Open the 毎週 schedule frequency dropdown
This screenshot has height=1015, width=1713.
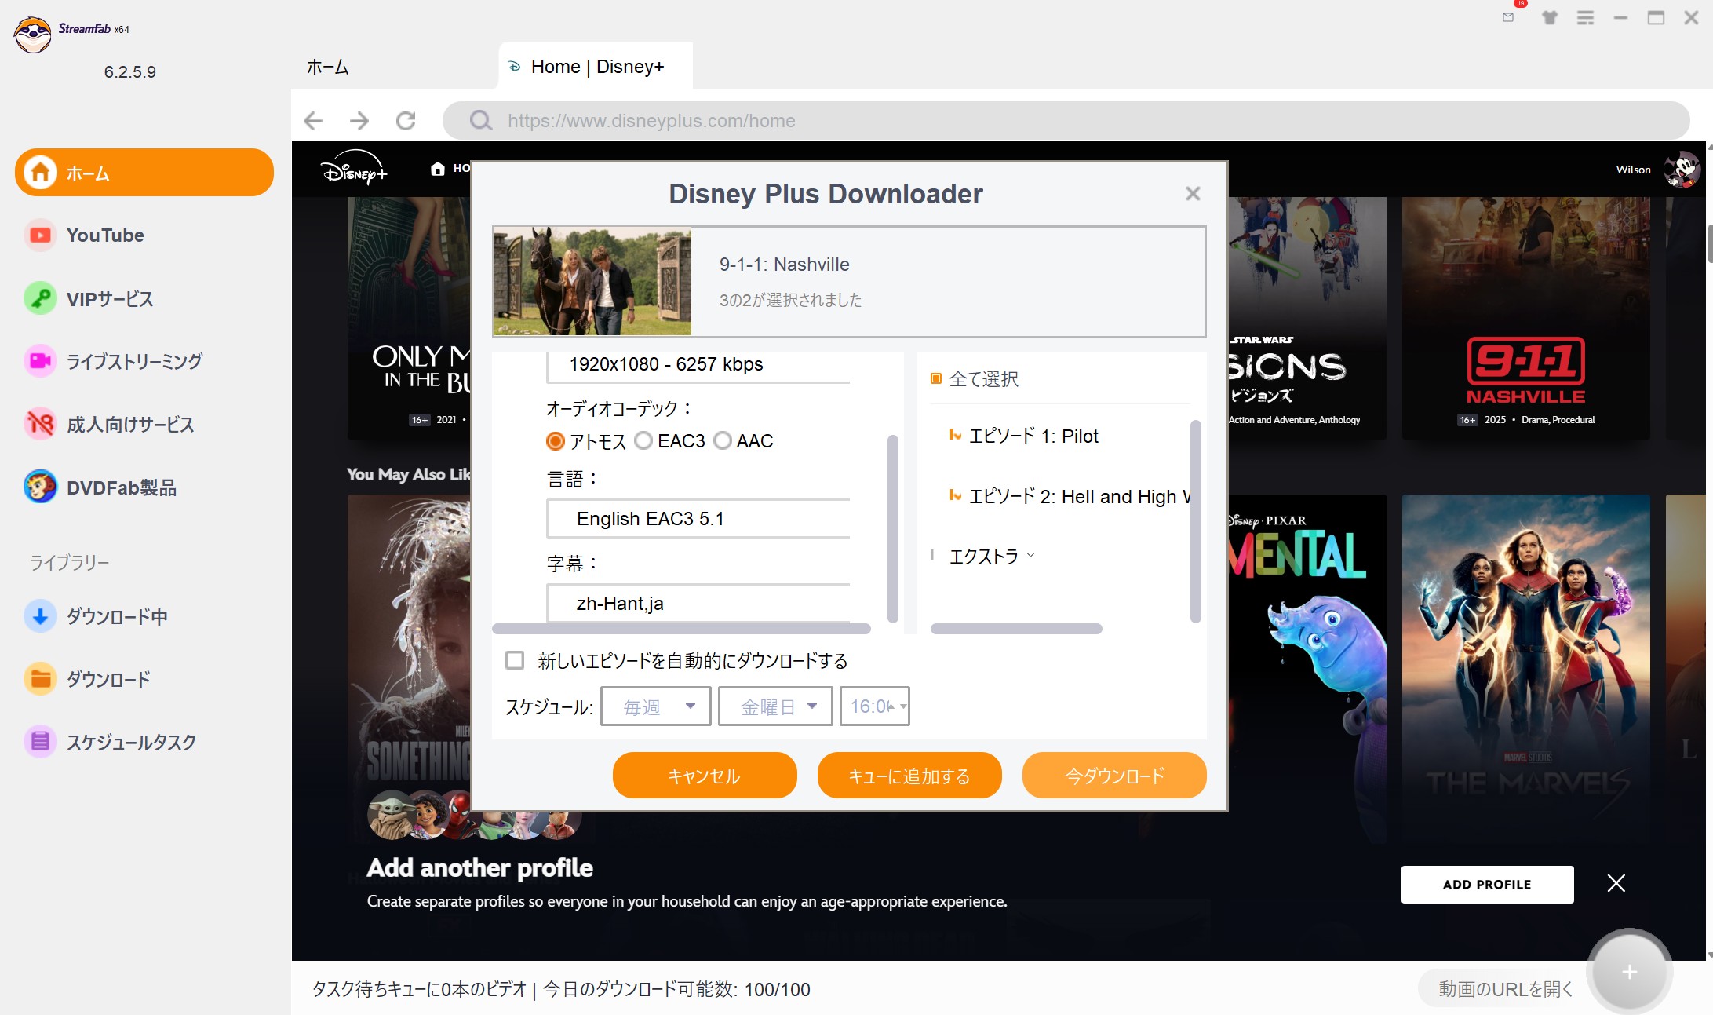656,706
